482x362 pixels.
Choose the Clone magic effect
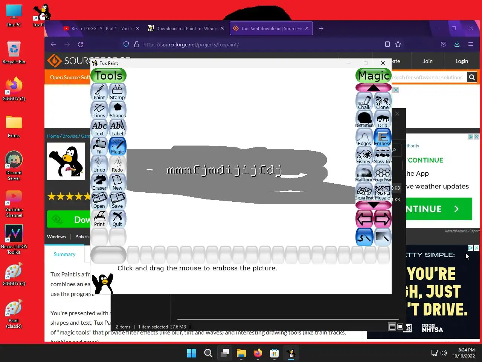(x=383, y=102)
